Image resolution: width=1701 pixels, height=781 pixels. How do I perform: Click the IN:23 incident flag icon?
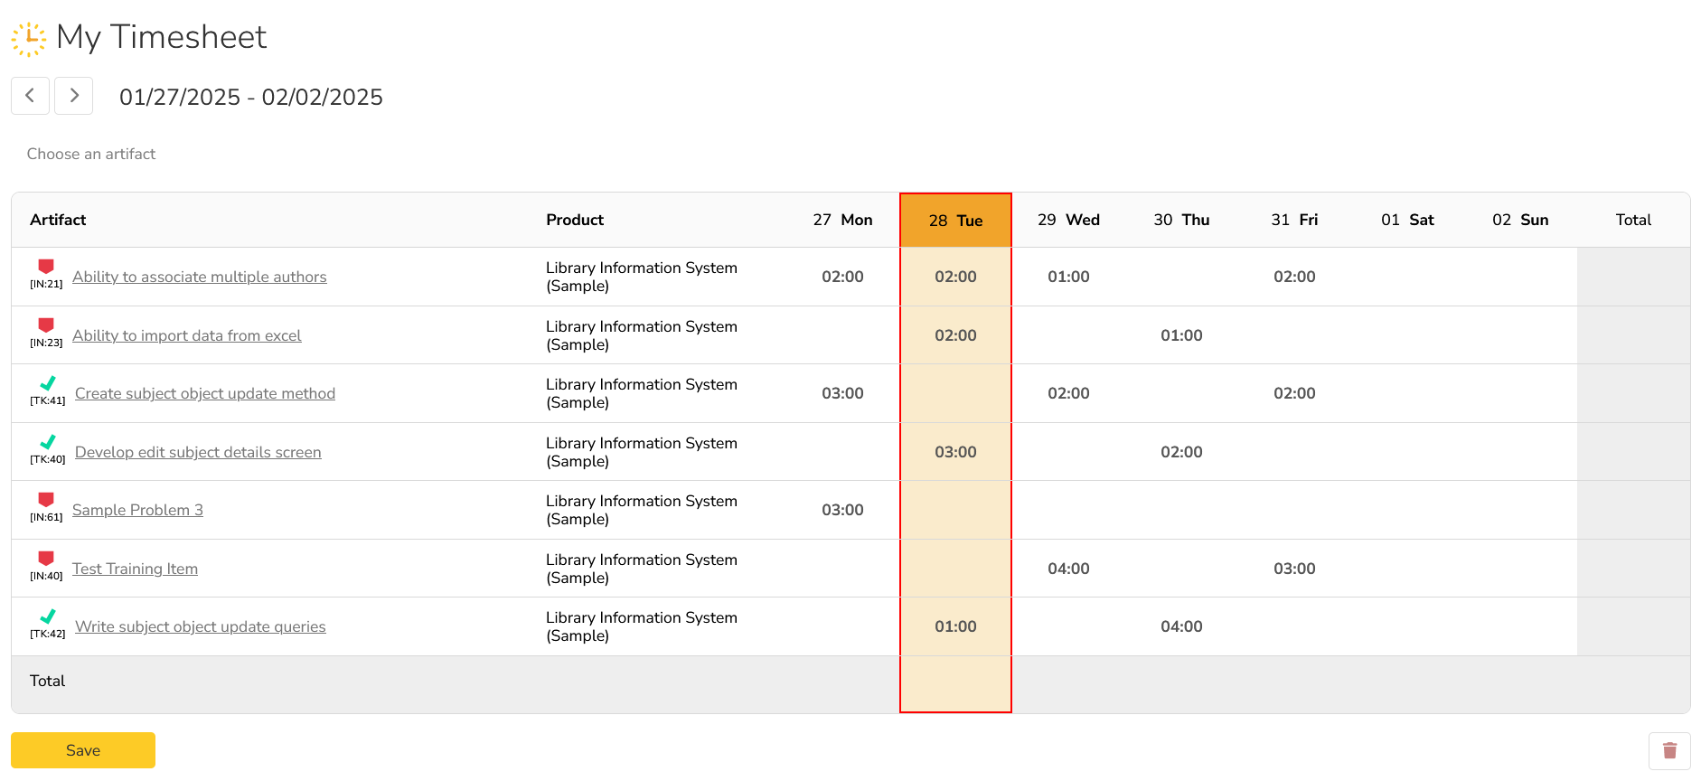(x=46, y=325)
